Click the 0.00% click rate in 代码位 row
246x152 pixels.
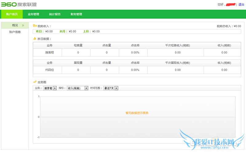pos(135,70)
